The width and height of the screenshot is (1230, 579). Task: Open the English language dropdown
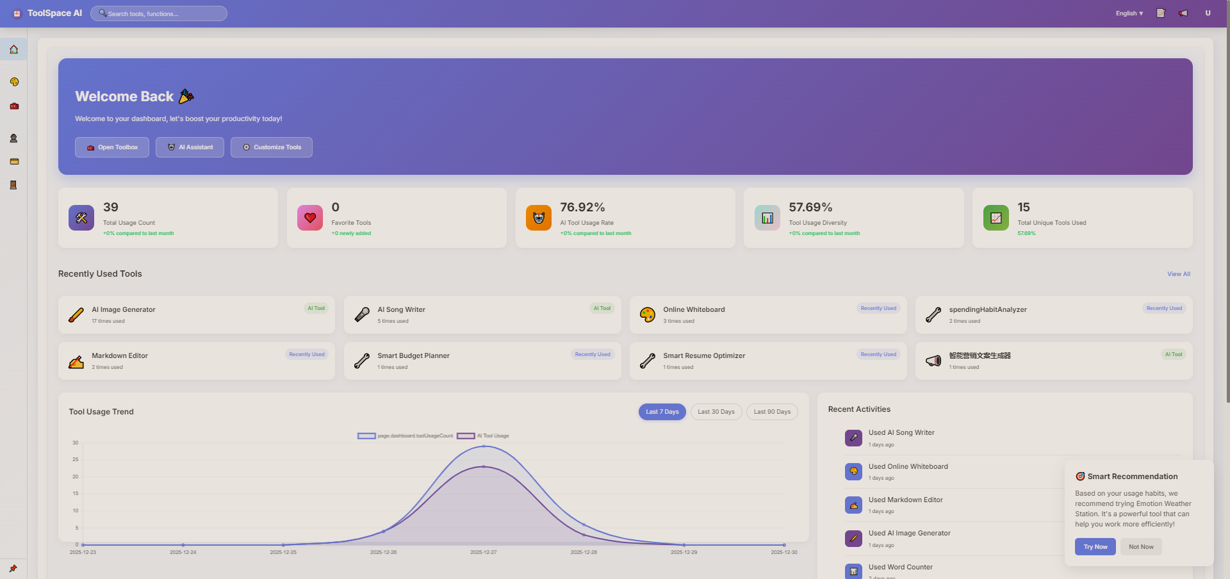click(x=1129, y=13)
